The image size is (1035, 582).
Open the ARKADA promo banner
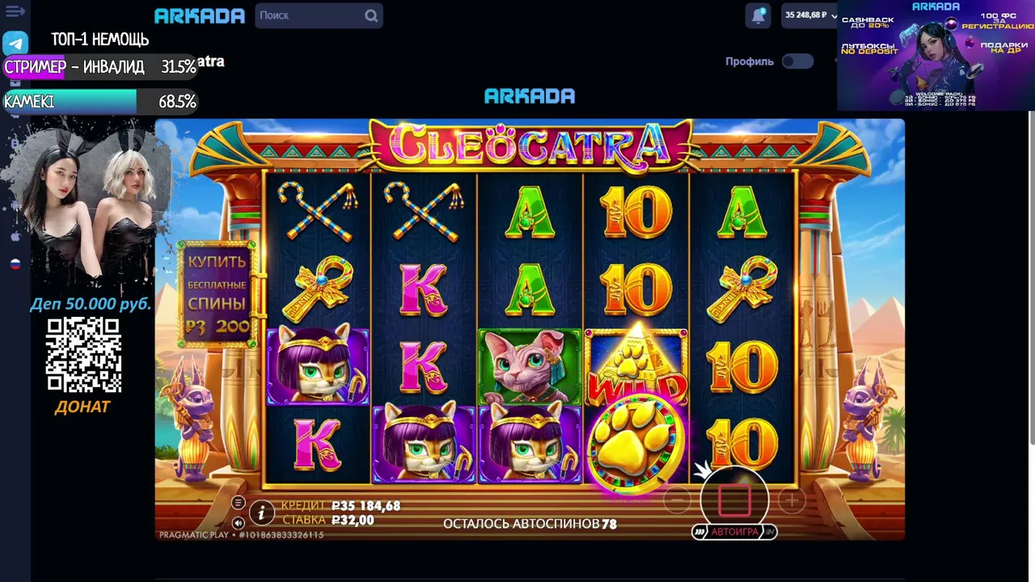tap(936, 55)
